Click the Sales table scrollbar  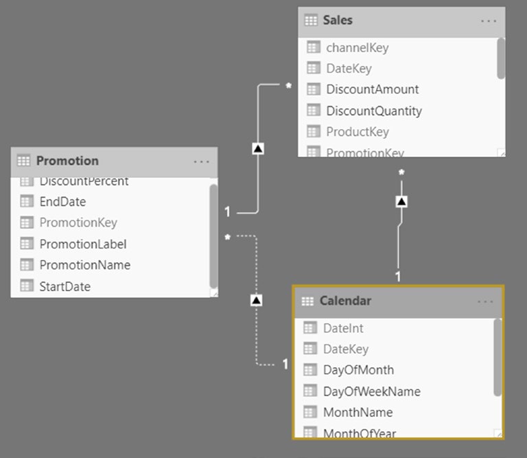pyautogui.click(x=501, y=58)
